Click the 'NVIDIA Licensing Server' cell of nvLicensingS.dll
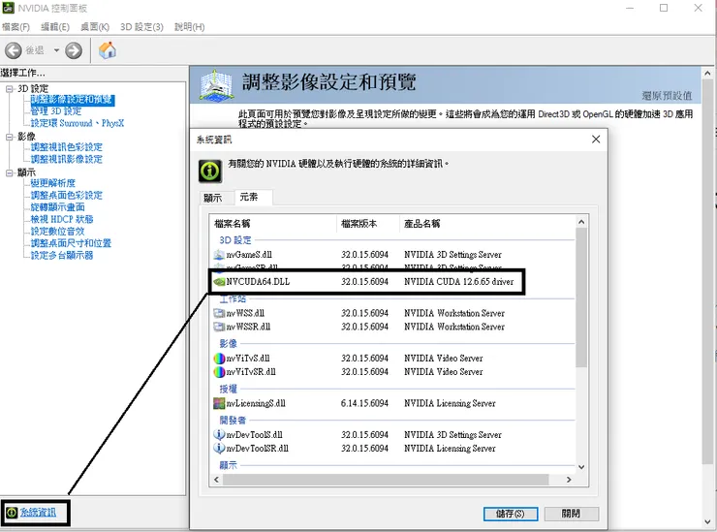The image size is (717, 532). 450,403
